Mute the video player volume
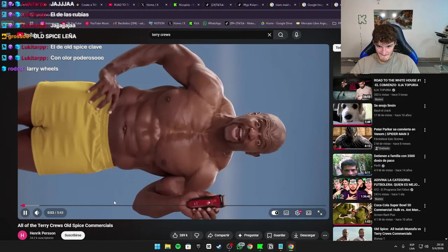The height and width of the screenshot is (252, 448). 37,212
